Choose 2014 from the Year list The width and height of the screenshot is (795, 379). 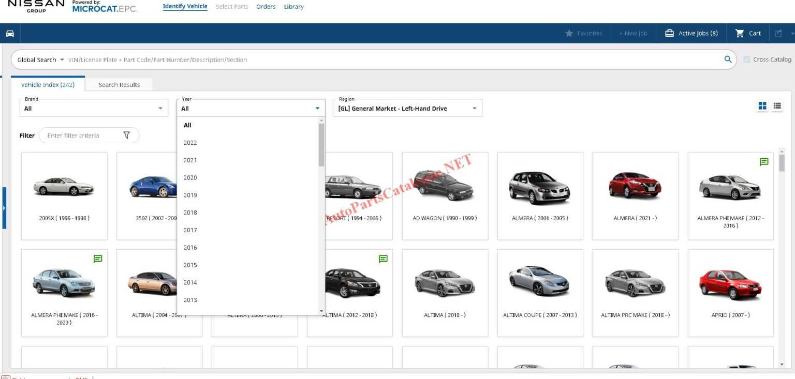pyautogui.click(x=248, y=282)
